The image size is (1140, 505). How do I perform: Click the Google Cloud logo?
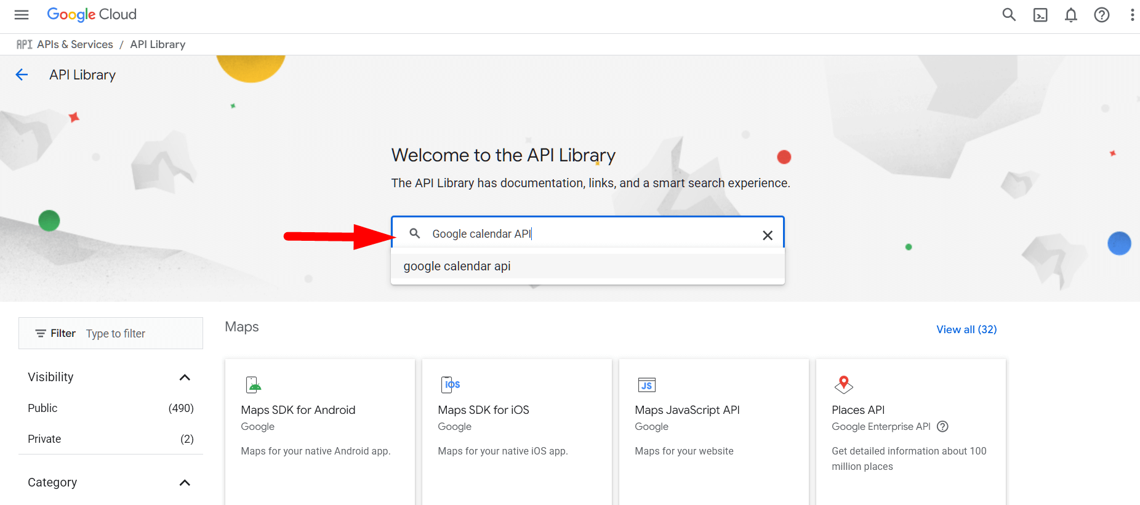tap(92, 15)
